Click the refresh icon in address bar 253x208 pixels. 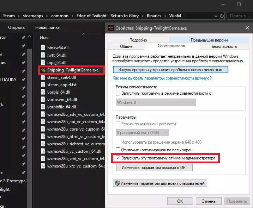point(222,16)
